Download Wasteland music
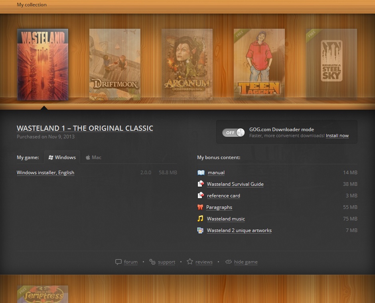 226,219
